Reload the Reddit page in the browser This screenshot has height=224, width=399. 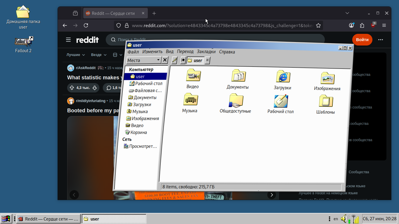(x=86, y=25)
